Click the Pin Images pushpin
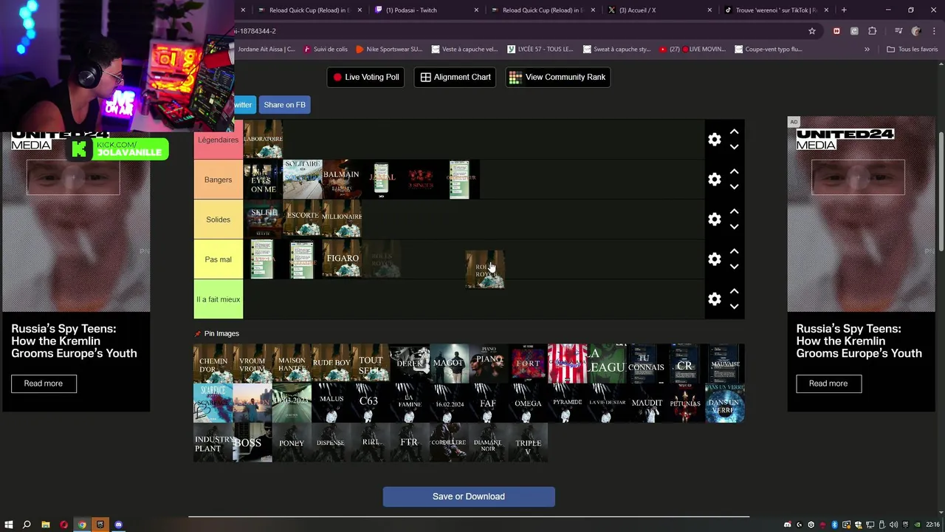Image resolution: width=945 pixels, height=532 pixels. coord(198,334)
